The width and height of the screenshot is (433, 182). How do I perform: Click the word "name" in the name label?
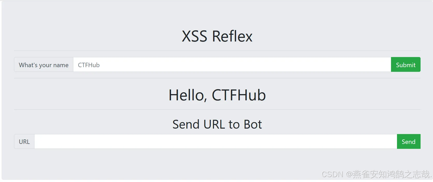coord(61,65)
